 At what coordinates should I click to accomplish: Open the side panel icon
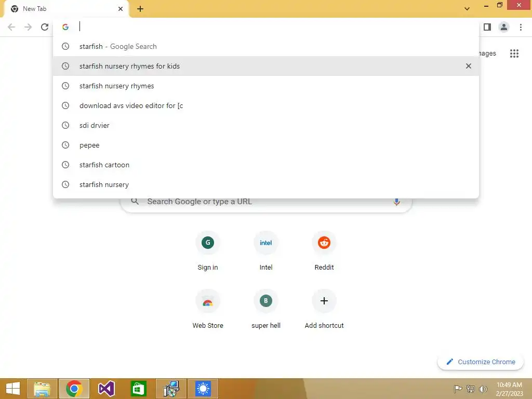tap(487, 27)
